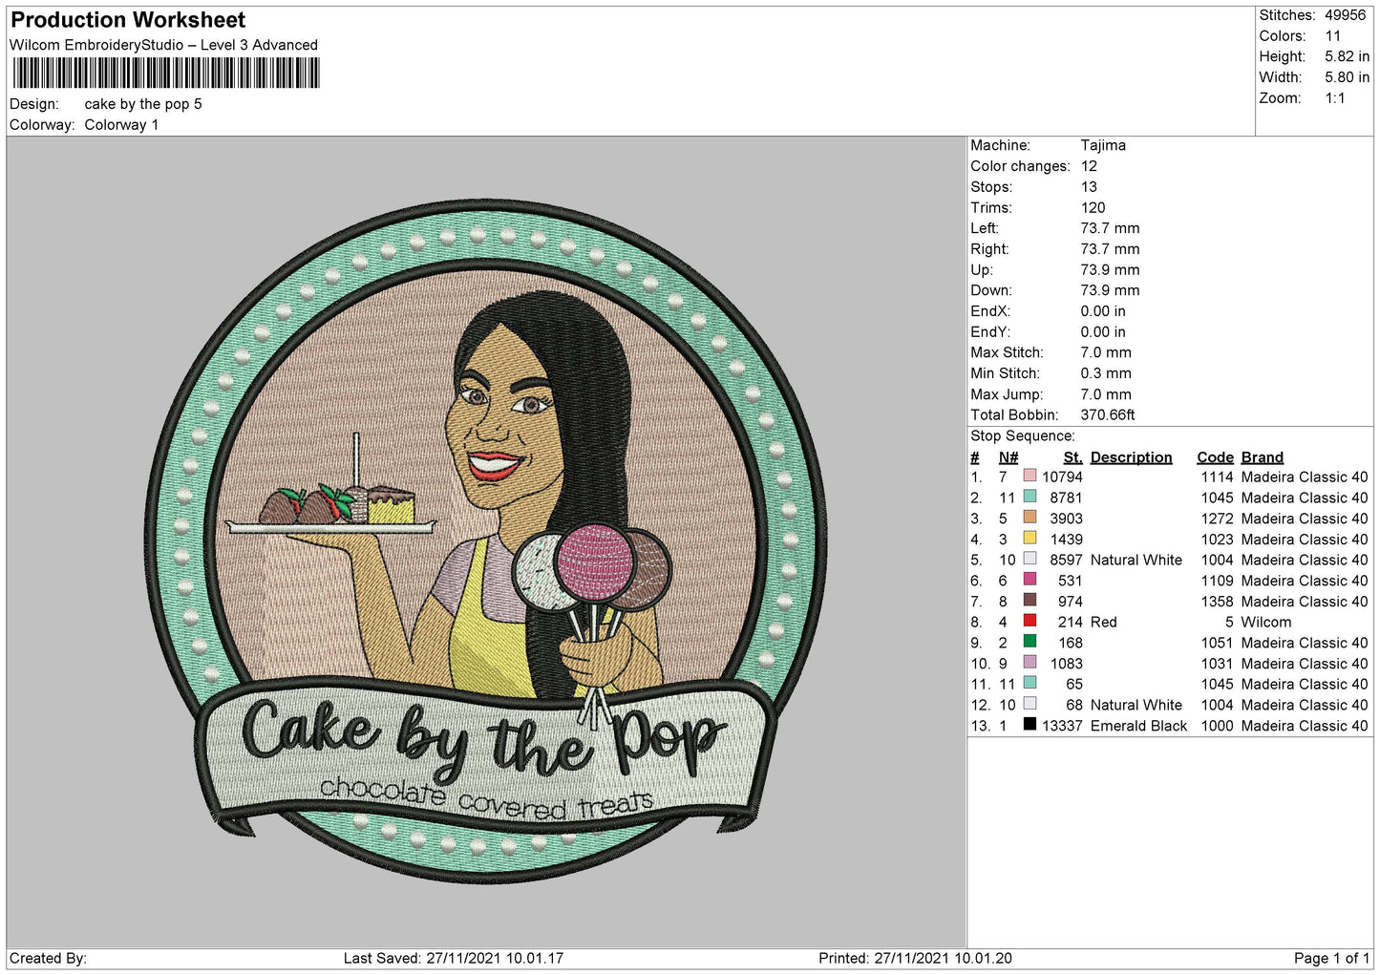This screenshot has height=975, width=1380.
Task: Click 'Last Saved: 27/11/2021 10.01.17' in footer
Action: (x=454, y=958)
